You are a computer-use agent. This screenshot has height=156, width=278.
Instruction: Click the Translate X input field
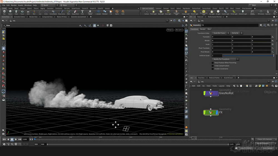221,37
